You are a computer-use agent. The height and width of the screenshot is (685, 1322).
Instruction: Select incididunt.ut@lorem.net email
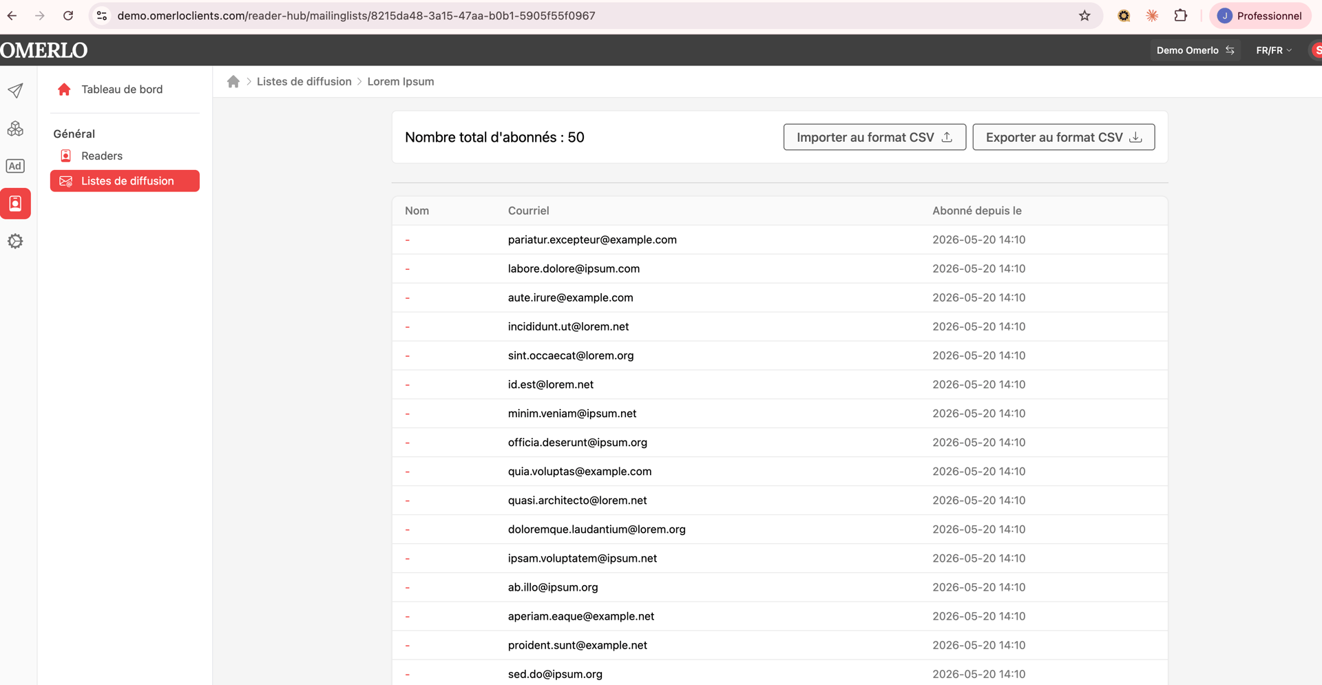(x=568, y=326)
